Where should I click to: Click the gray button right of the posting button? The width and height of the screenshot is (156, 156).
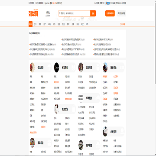point(121,13)
